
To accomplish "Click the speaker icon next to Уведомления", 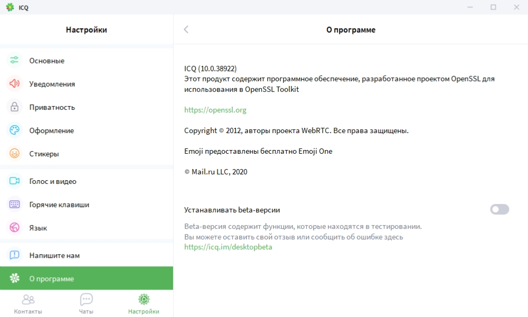I will (14, 83).
